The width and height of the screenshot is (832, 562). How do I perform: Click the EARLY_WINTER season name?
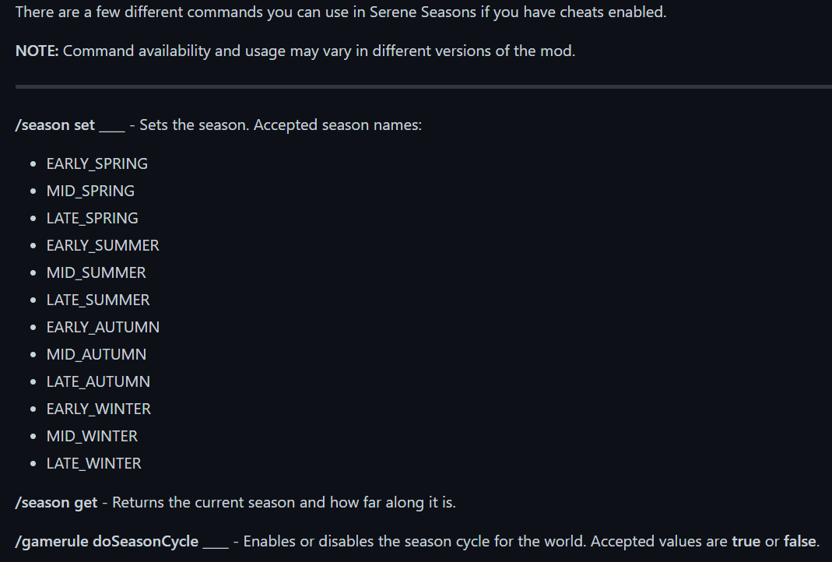99,409
